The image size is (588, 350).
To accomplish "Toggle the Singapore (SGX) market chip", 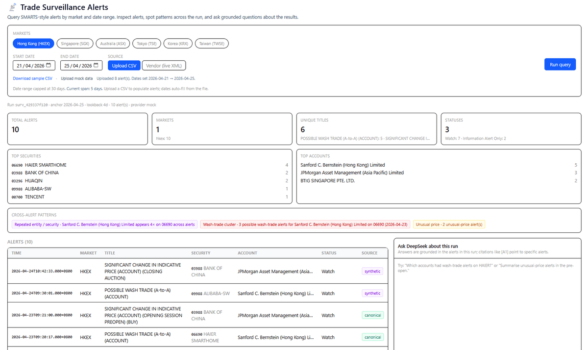I will coord(75,44).
